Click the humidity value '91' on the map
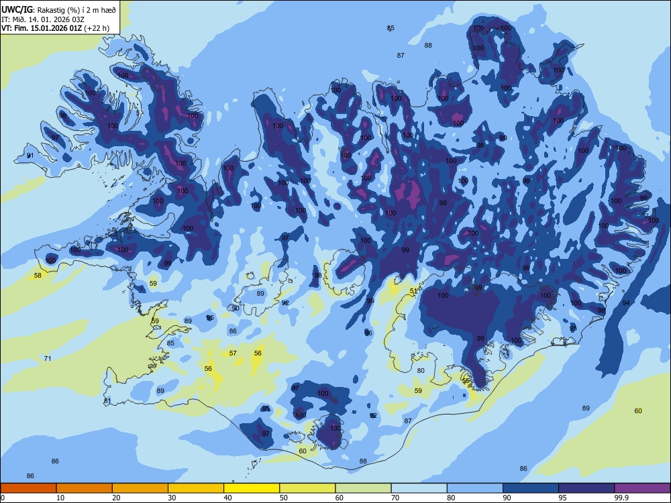The image size is (671, 503). tap(30, 156)
